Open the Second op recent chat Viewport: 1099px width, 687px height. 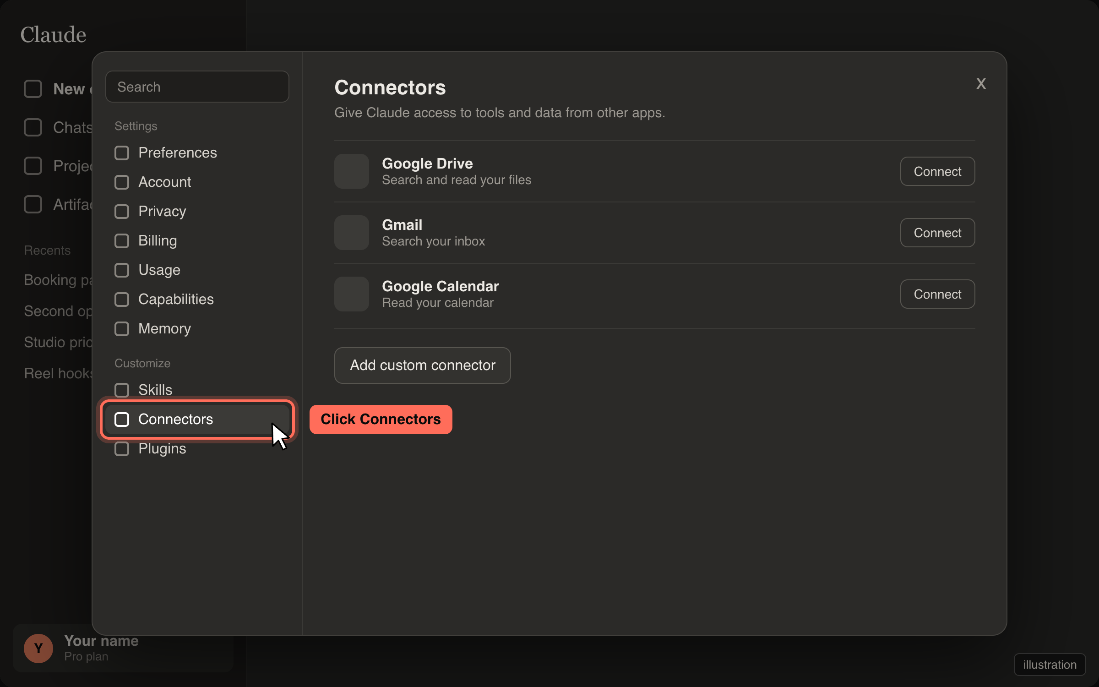[58, 311]
